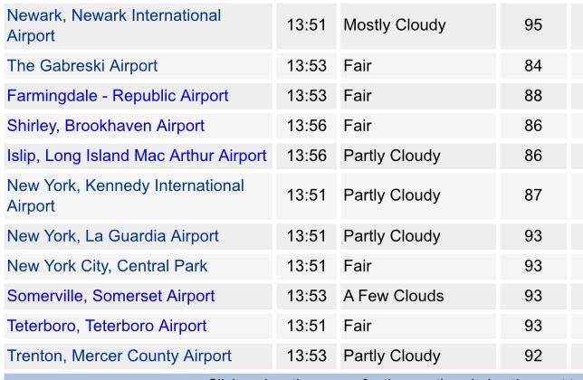Click the temperature 84 in Gabreski row
583x380 pixels.
click(x=533, y=66)
